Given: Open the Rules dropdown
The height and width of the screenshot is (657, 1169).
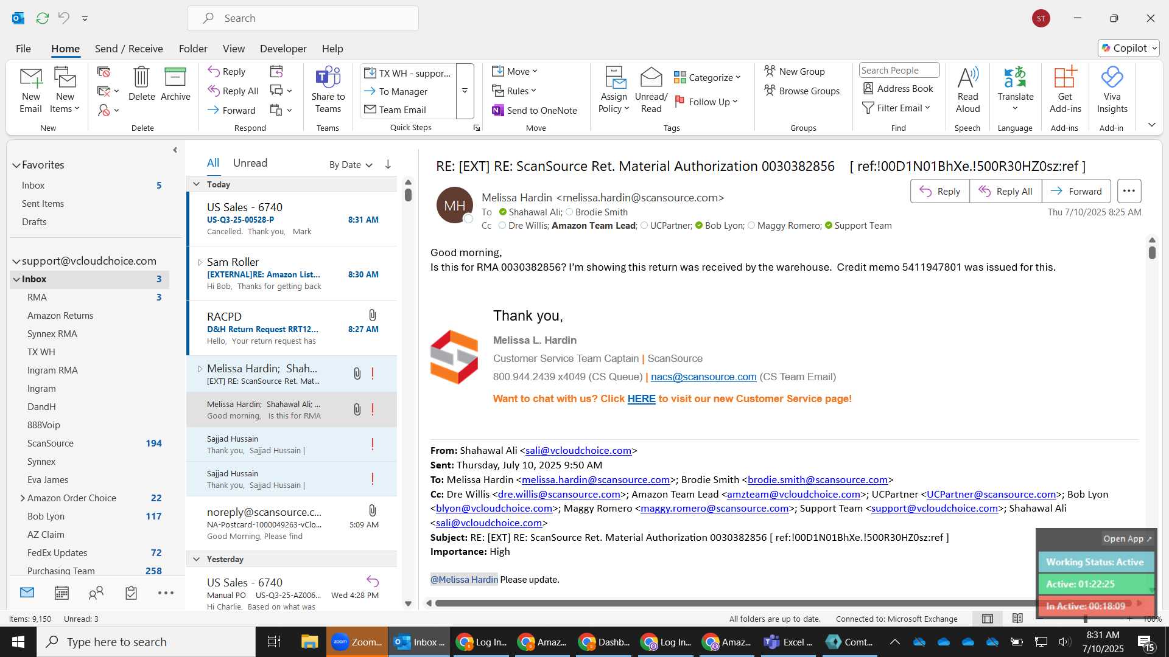Looking at the screenshot, I should [x=514, y=91].
